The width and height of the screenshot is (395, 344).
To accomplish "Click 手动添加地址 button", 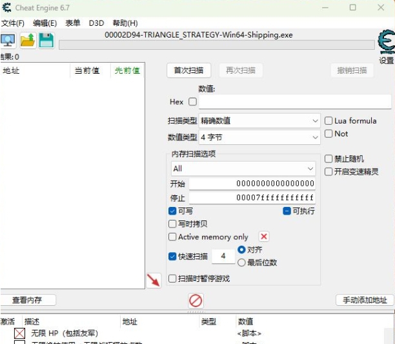I will [365, 300].
